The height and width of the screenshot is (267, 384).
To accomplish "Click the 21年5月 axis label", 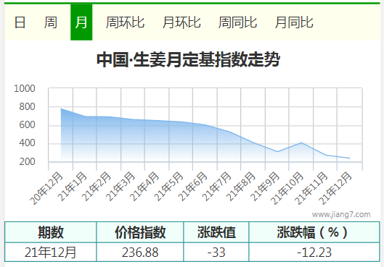I will (x=169, y=187).
